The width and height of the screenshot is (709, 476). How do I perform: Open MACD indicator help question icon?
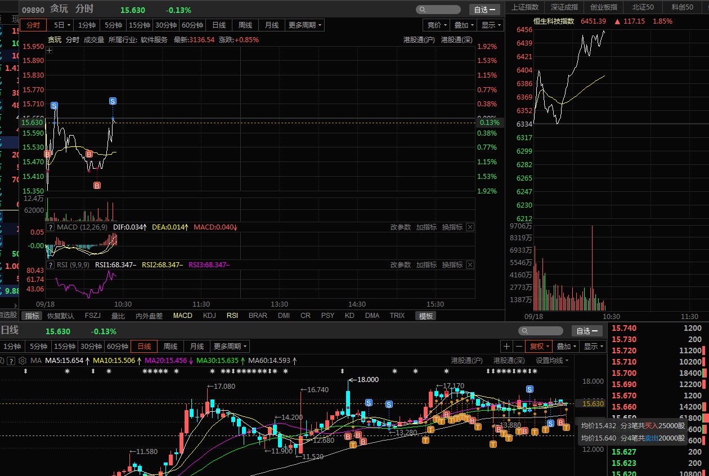click(51, 227)
